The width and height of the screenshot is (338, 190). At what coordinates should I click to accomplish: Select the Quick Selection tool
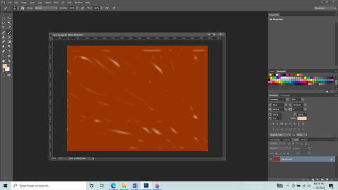coord(10,23)
